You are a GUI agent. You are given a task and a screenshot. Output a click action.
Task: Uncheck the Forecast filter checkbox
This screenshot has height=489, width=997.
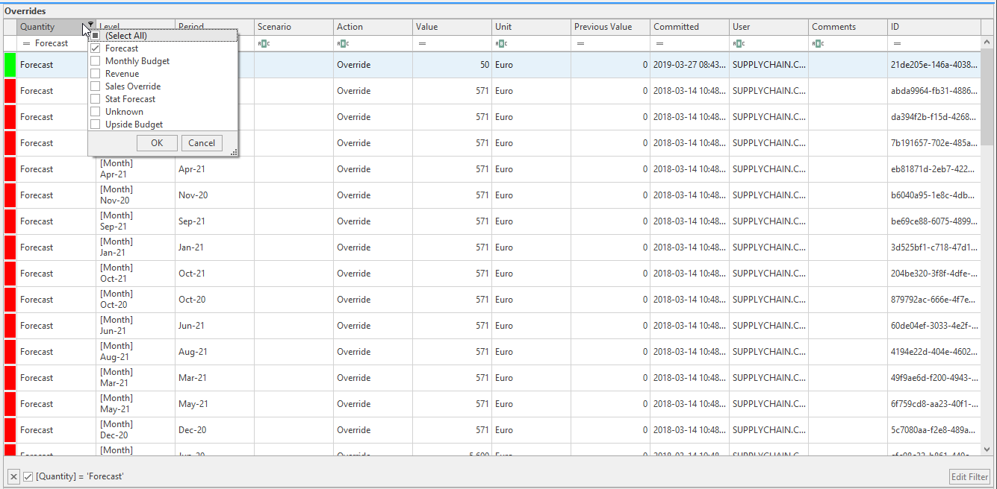95,48
